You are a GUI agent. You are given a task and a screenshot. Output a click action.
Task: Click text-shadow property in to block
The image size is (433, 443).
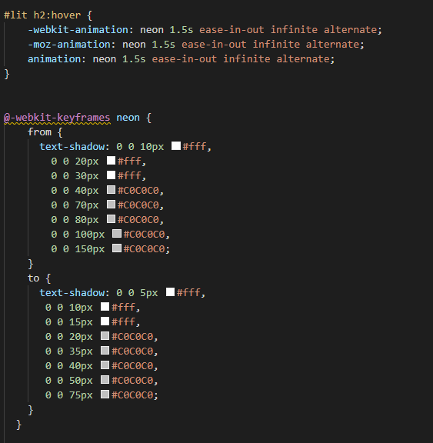point(72,293)
